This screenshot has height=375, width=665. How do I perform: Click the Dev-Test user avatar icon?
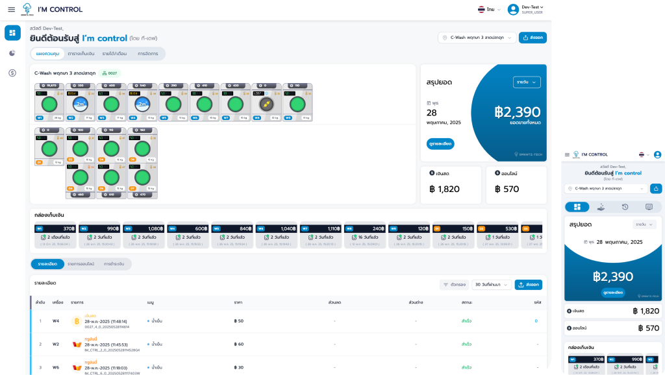pos(513,9)
